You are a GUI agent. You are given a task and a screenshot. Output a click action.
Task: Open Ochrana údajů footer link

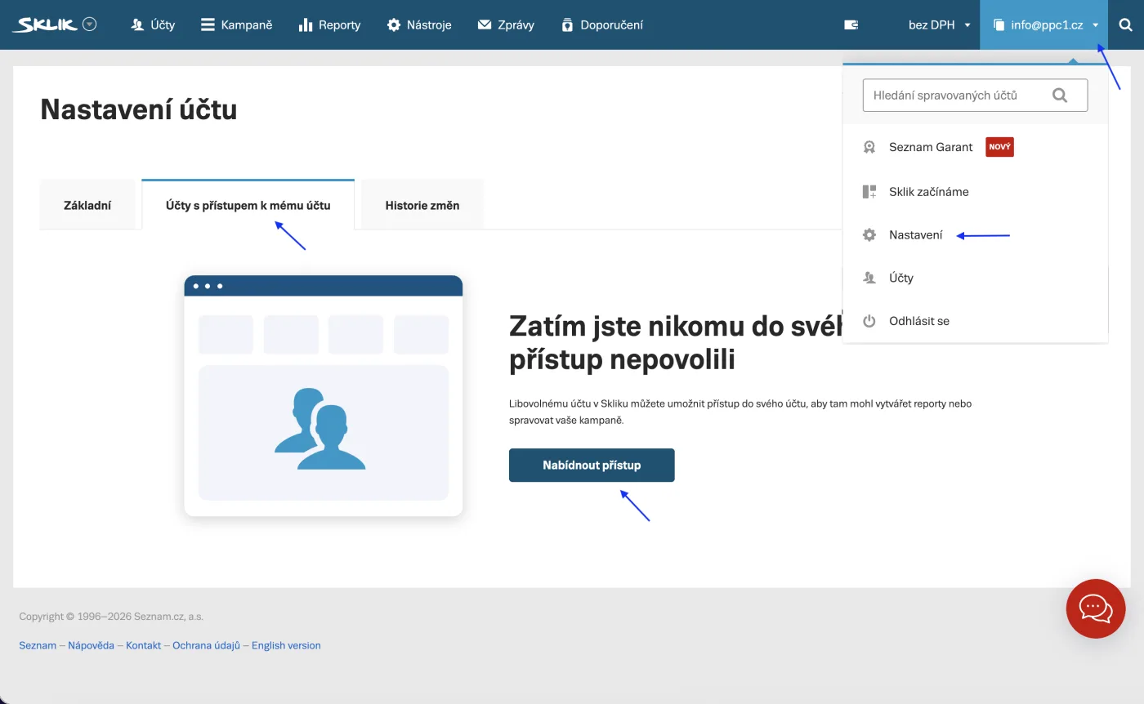tap(206, 645)
